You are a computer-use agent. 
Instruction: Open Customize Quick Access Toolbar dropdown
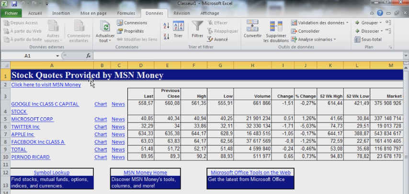[46, 4]
